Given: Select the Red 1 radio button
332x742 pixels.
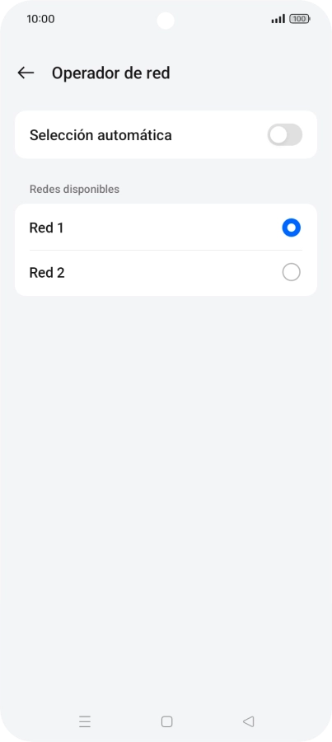Looking at the screenshot, I should (x=292, y=228).
